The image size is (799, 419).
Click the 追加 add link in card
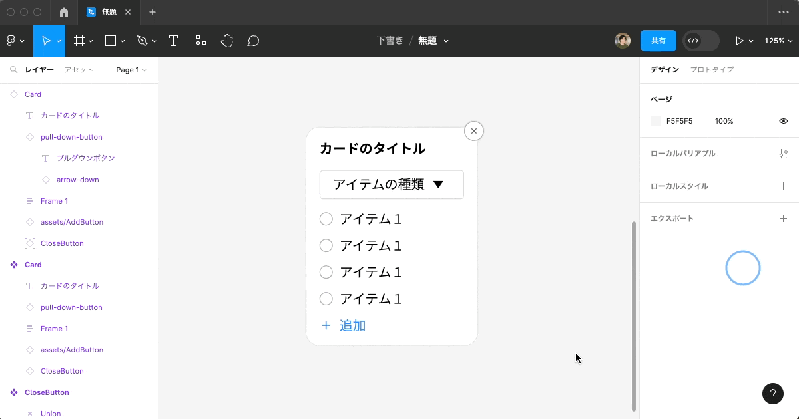pyautogui.click(x=344, y=325)
